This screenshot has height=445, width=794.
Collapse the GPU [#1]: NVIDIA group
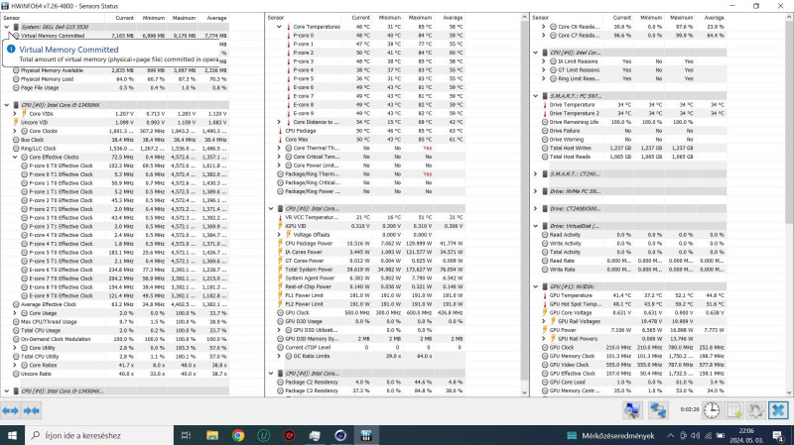pos(536,286)
